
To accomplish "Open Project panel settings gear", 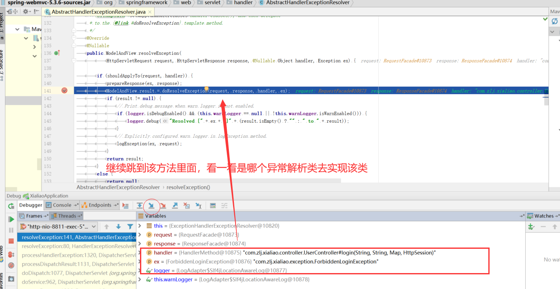I will (26, 12).
